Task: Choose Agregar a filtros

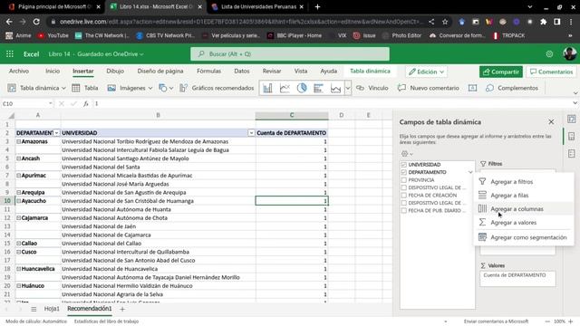Action: coord(524,182)
